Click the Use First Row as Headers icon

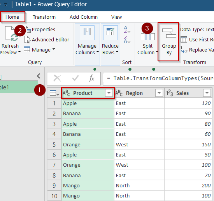pyautogui.click(x=184, y=39)
